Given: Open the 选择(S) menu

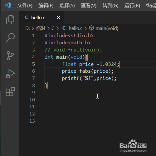Looking at the screenshot, I should coord(67,5).
